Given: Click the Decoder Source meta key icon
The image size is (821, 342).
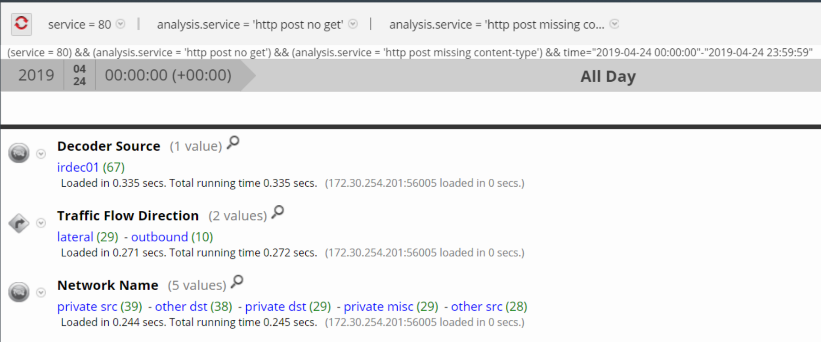Looking at the screenshot, I should (x=19, y=153).
